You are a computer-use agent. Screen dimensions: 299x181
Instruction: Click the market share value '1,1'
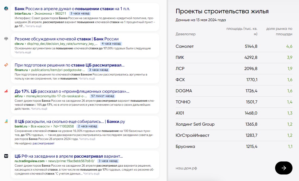(x=290, y=147)
